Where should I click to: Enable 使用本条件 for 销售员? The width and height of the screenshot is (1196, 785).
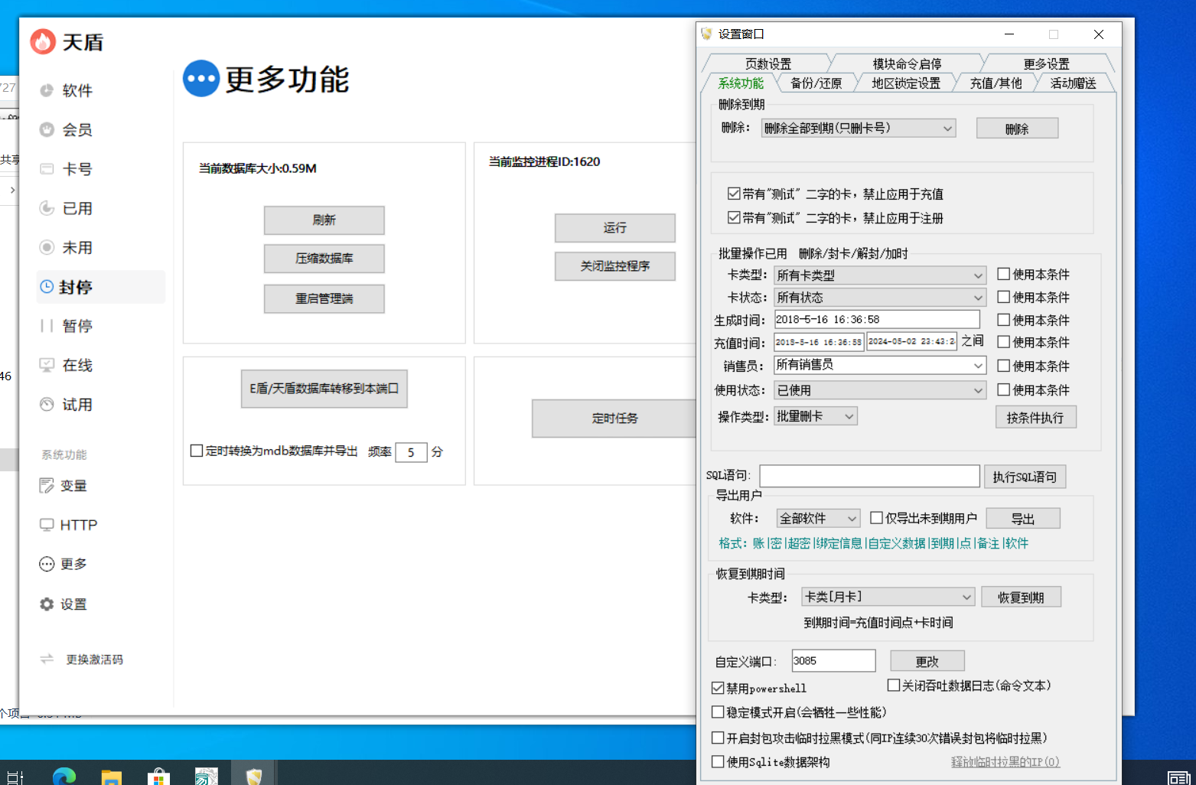[x=1003, y=366]
